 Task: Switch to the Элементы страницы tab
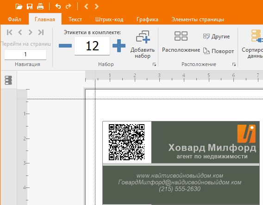pos(198,19)
